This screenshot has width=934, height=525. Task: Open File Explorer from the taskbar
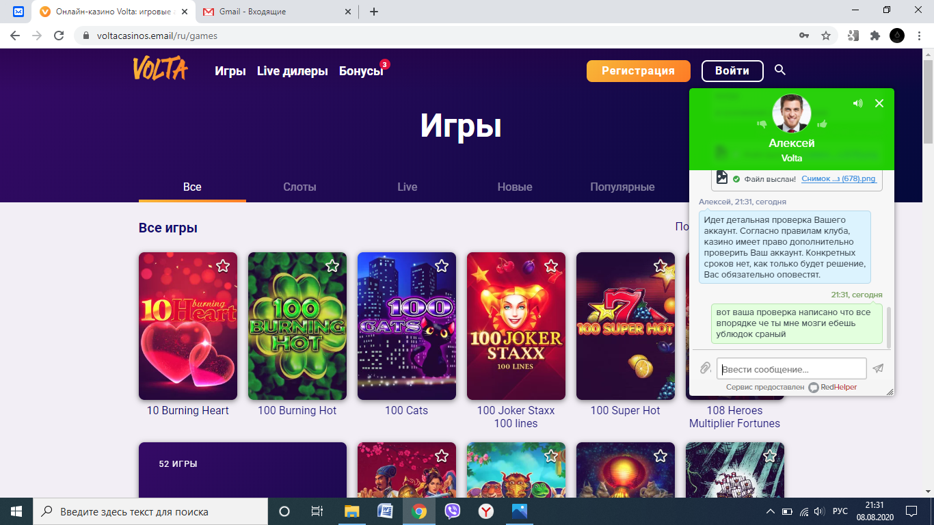(352, 511)
